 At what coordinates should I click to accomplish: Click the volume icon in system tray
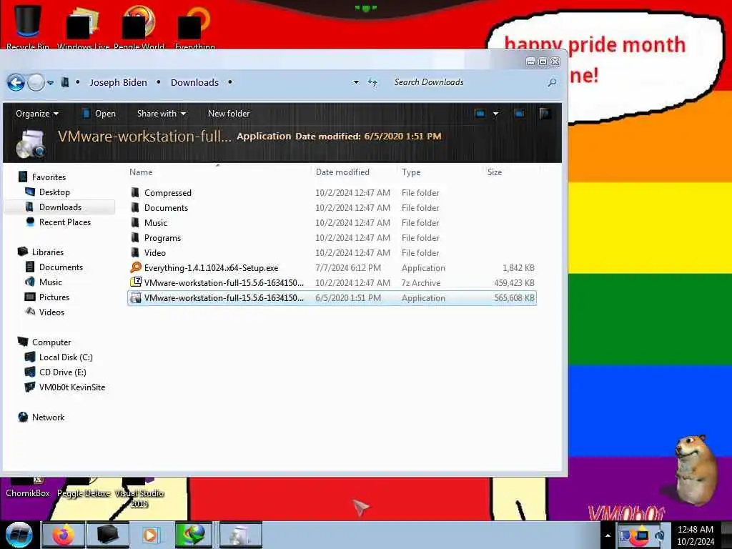660,535
